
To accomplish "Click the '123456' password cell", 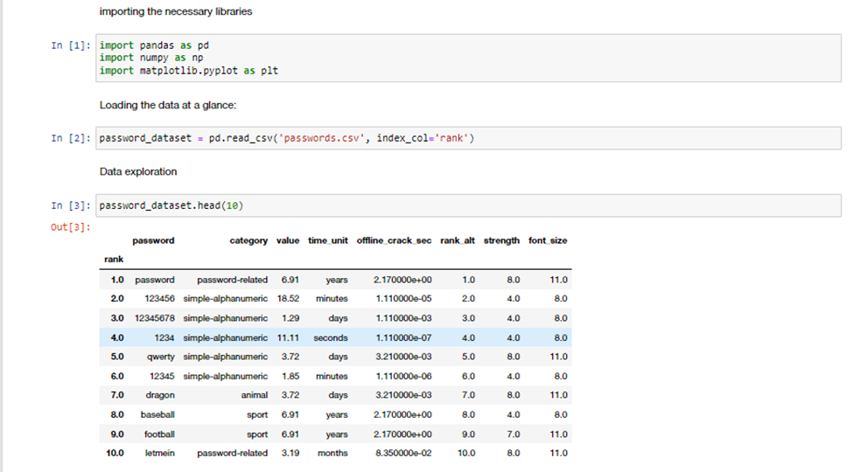I will tap(159, 299).
